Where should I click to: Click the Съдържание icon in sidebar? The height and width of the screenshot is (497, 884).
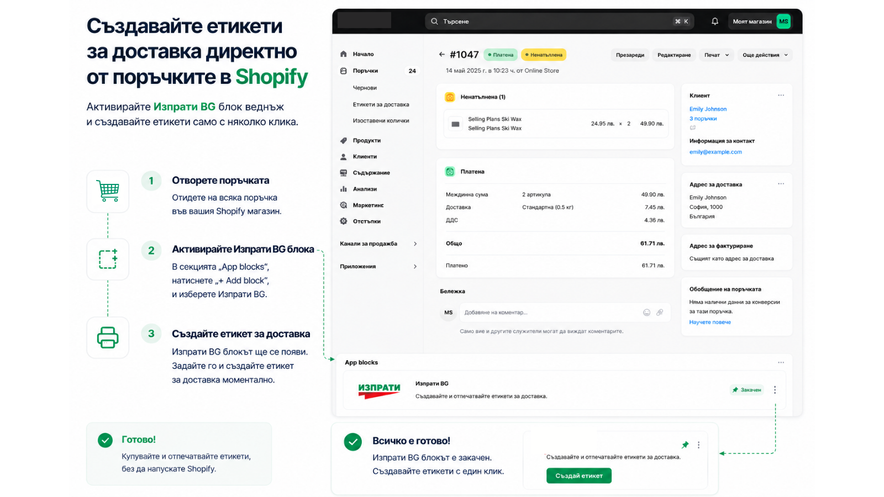[x=344, y=173]
